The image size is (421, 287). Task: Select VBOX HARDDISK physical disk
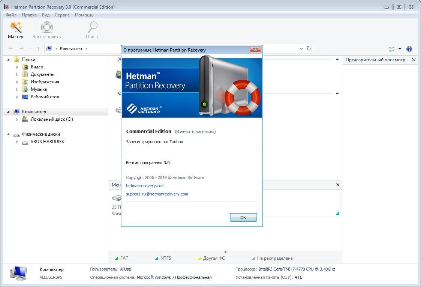(x=47, y=142)
